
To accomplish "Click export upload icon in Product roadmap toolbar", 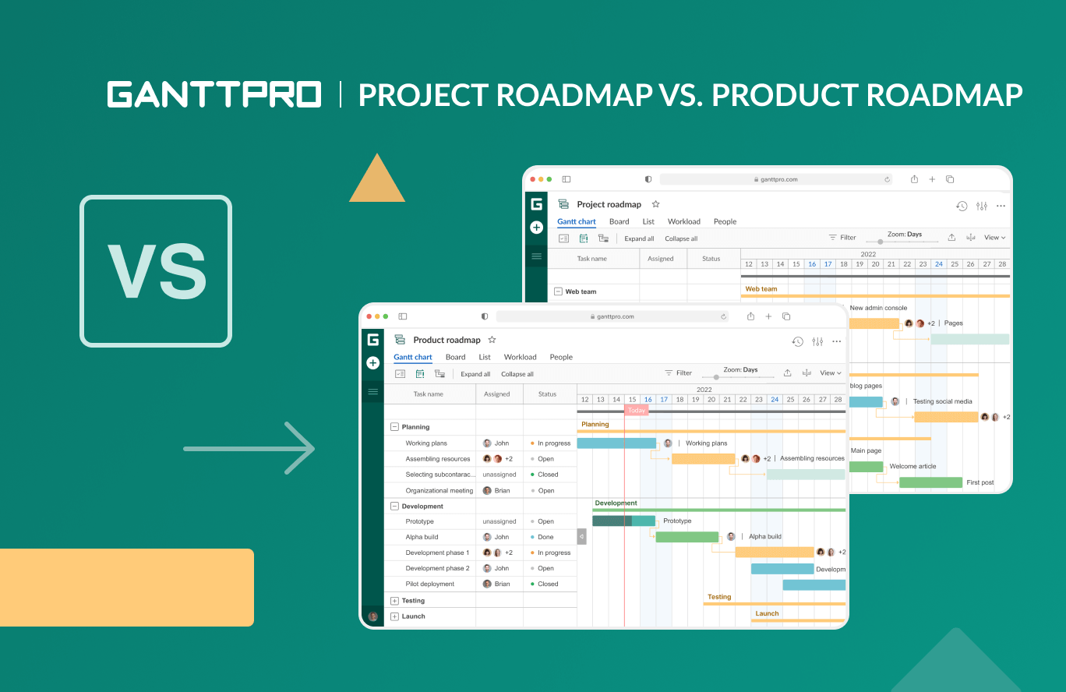I will 788,372.
